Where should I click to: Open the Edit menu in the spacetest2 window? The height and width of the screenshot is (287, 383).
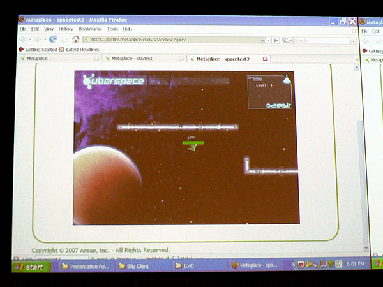pyautogui.click(x=35, y=29)
